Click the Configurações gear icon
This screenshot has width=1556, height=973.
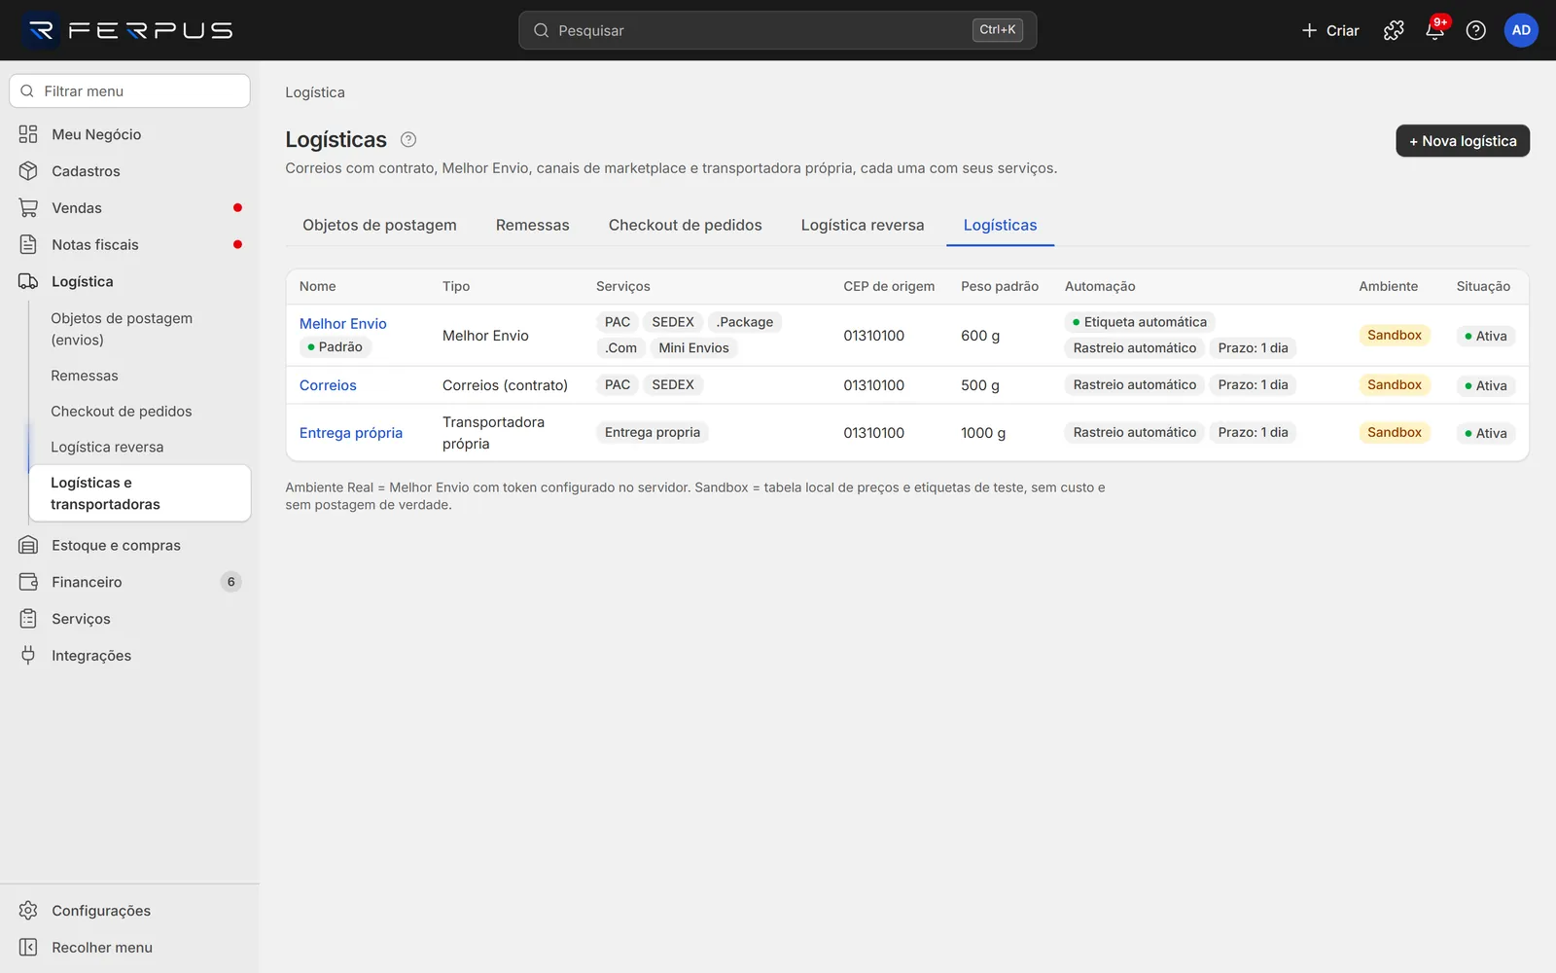pyautogui.click(x=28, y=911)
